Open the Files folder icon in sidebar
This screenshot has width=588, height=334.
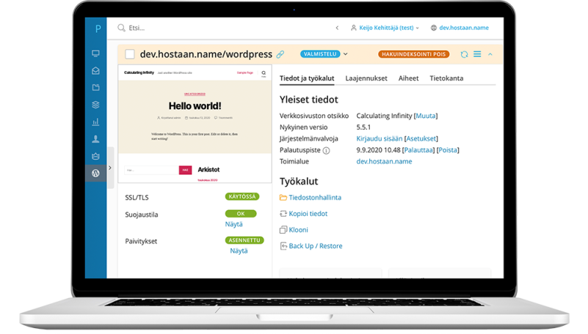[95, 87]
